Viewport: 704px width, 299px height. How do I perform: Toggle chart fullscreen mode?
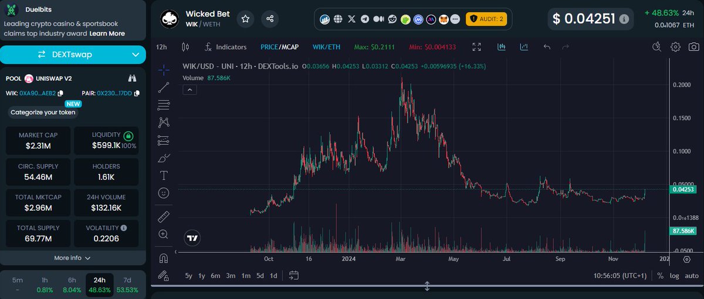(477, 47)
